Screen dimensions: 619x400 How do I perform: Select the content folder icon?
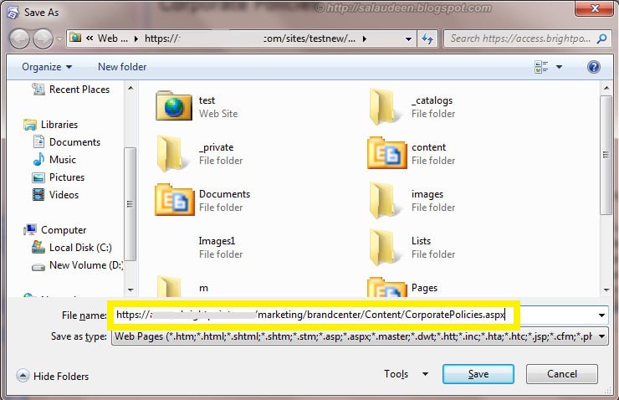386,153
